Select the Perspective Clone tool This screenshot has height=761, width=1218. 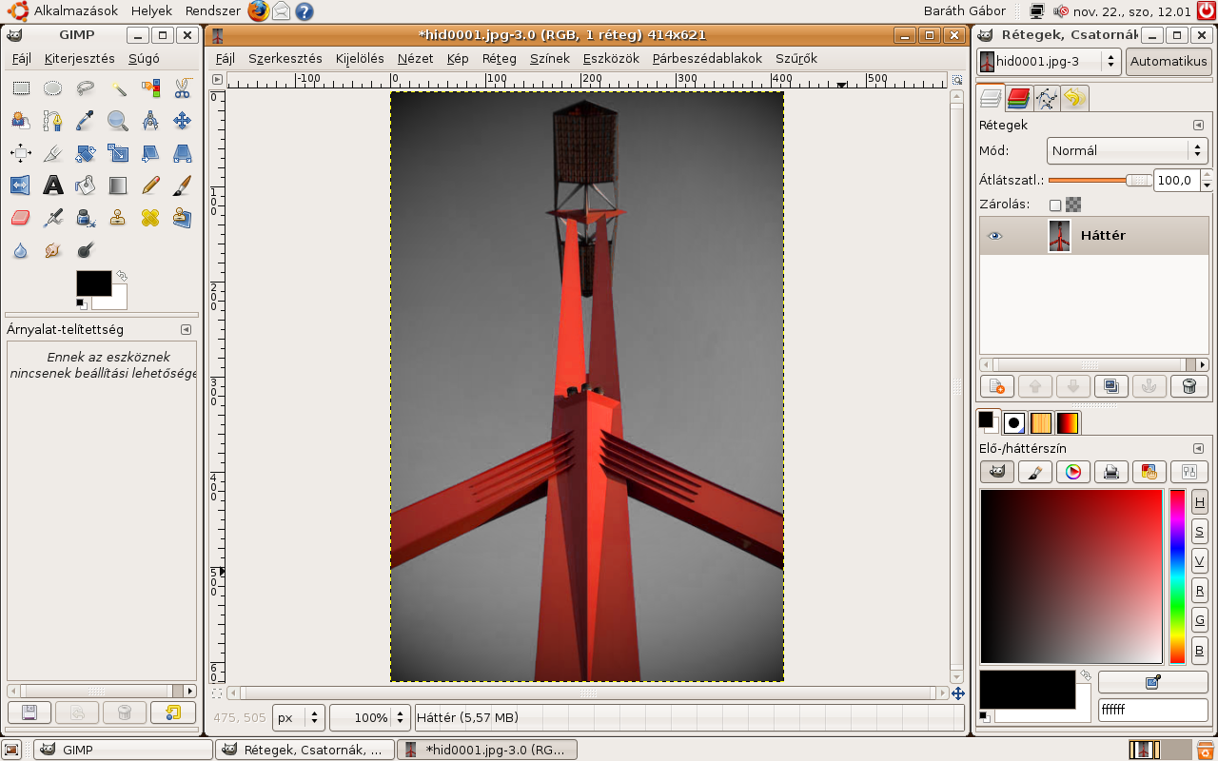tap(183, 218)
